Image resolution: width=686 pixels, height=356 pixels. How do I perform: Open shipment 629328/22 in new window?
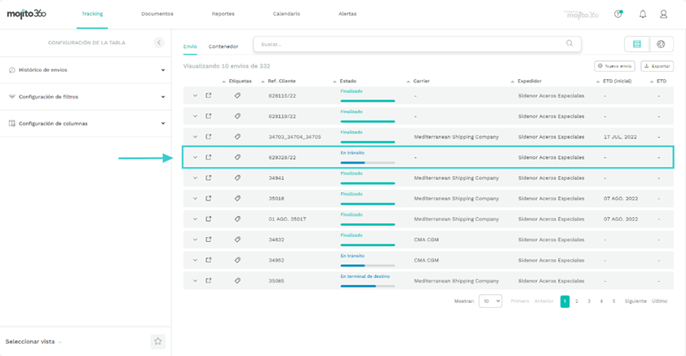point(209,157)
